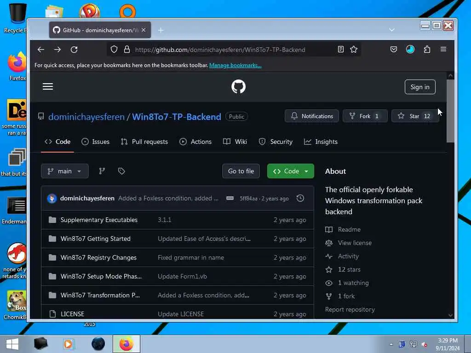Go to GitHub home via Octocat logo
The height and width of the screenshot is (353, 471).
pyautogui.click(x=239, y=87)
